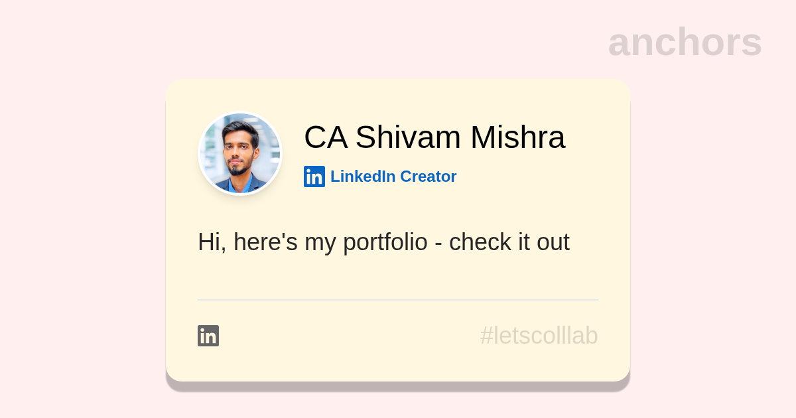Click the word "Creator" in the badge
Screen dimensions: 796x418
[x=428, y=176]
